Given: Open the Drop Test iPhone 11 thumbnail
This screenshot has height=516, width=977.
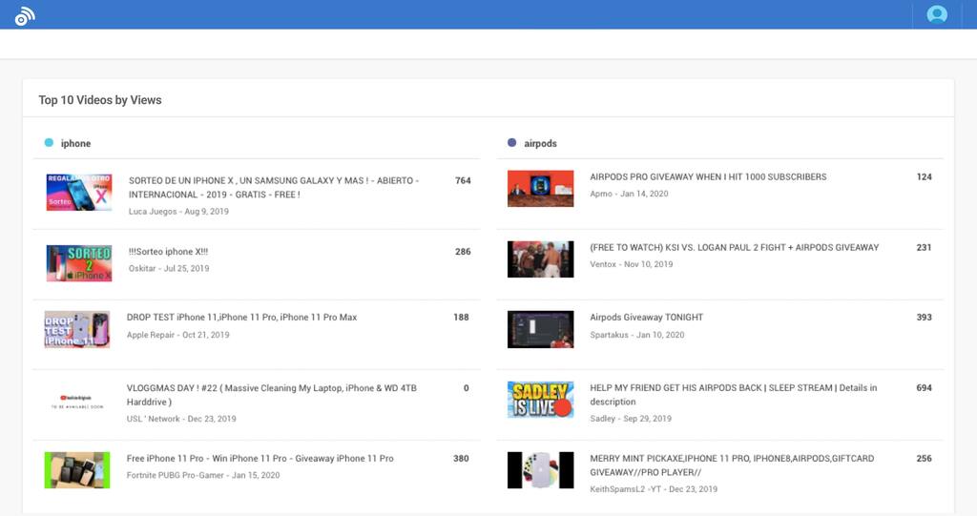Looking at the screenshot, I should coord(76,329).
